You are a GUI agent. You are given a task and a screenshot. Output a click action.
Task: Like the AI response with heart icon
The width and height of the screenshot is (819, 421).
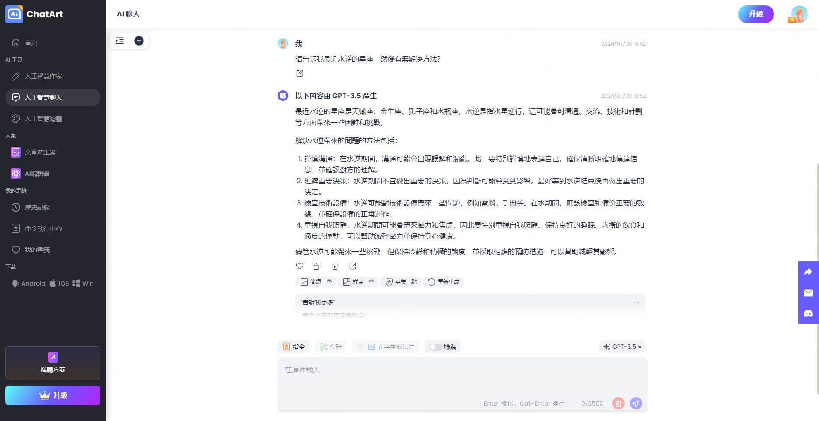click(x=300, y=266)
